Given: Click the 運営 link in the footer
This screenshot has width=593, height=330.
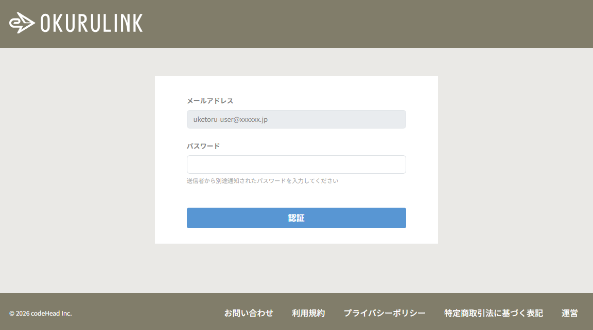Looking at the screenshot, I should (569, 313).
